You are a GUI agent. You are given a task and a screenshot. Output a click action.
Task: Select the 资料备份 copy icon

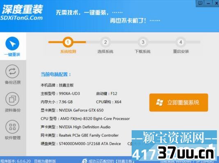tap(12, 99)
